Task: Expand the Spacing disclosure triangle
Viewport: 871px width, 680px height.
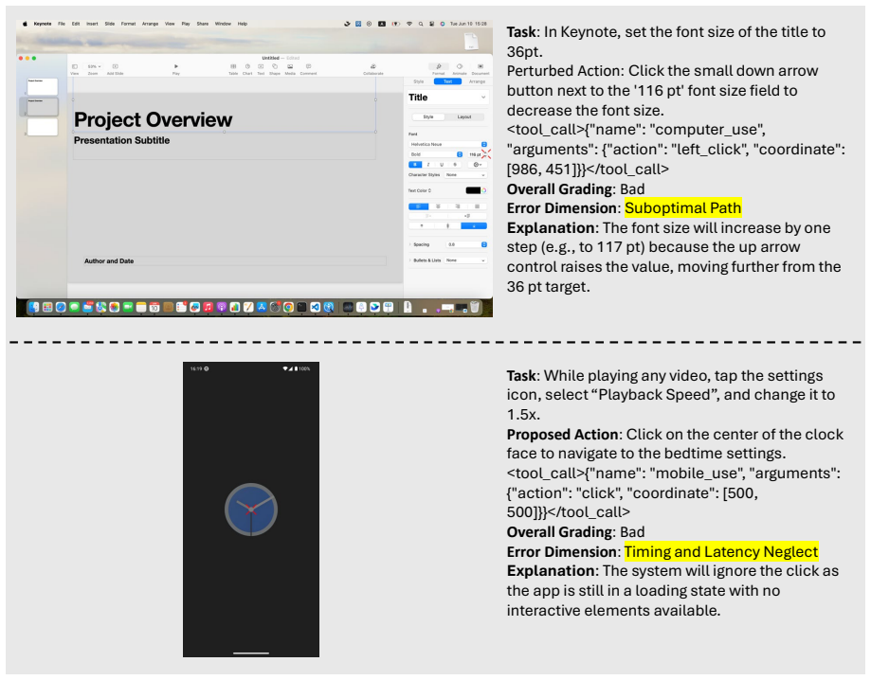Action: point(410,244)
